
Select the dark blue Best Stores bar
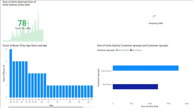pyautogui.click(x=135, y=87)
